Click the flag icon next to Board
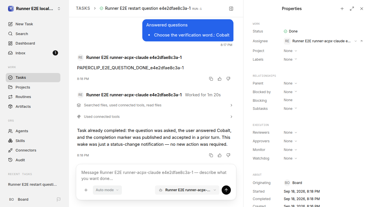 point(59,200)
